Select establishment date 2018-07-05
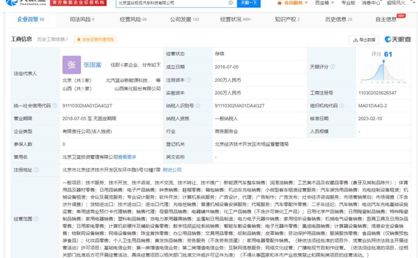The width and height of the screenshot is (418, 258). pyautogui.click(x=226, y=67)
